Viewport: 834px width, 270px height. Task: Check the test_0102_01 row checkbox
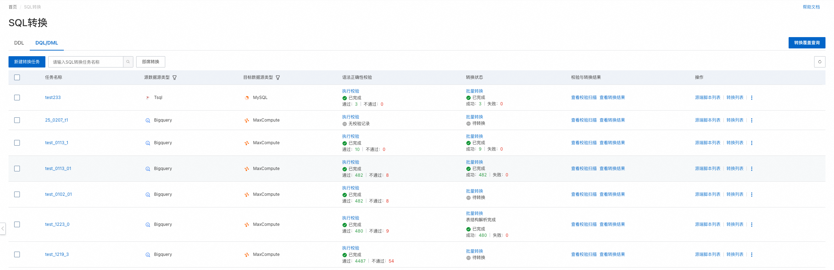17,194
